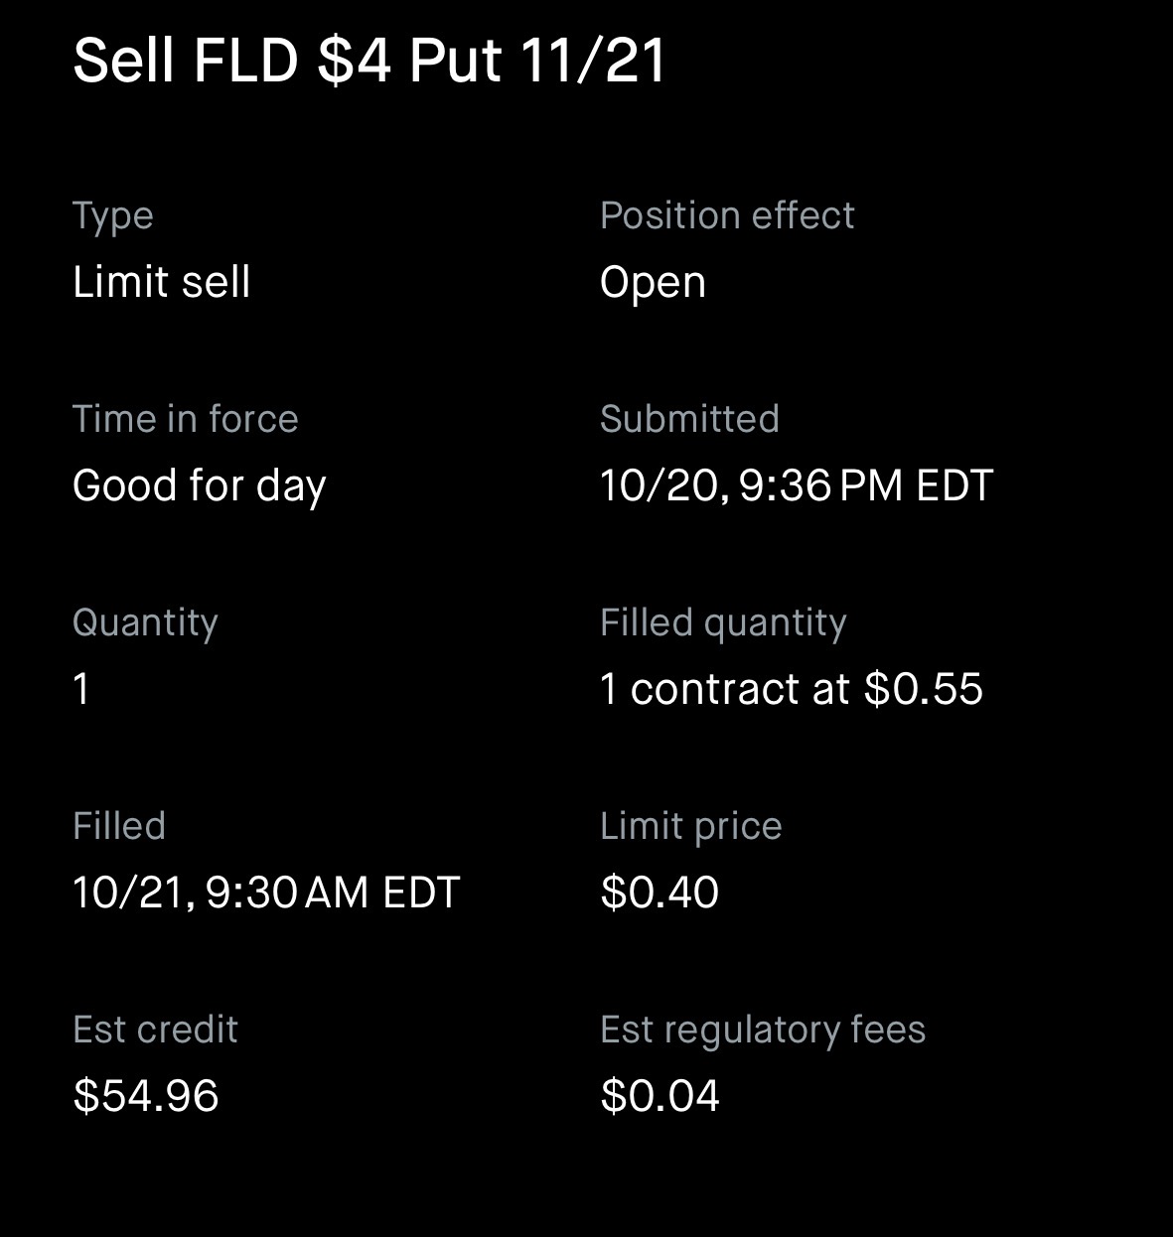Select the $0.40 limit price value
This screenshot has height=1237, width=1173.
click(660, 893)
